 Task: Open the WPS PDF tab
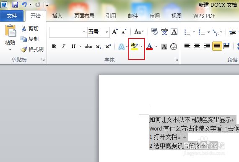click(204, 16)
